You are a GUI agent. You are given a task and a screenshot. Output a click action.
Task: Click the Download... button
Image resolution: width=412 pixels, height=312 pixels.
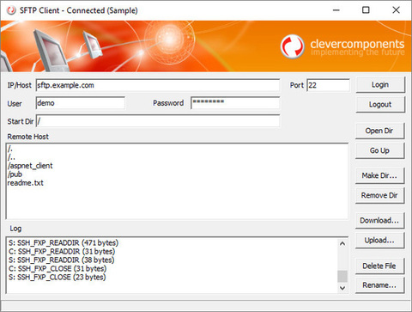pos(379,221)
